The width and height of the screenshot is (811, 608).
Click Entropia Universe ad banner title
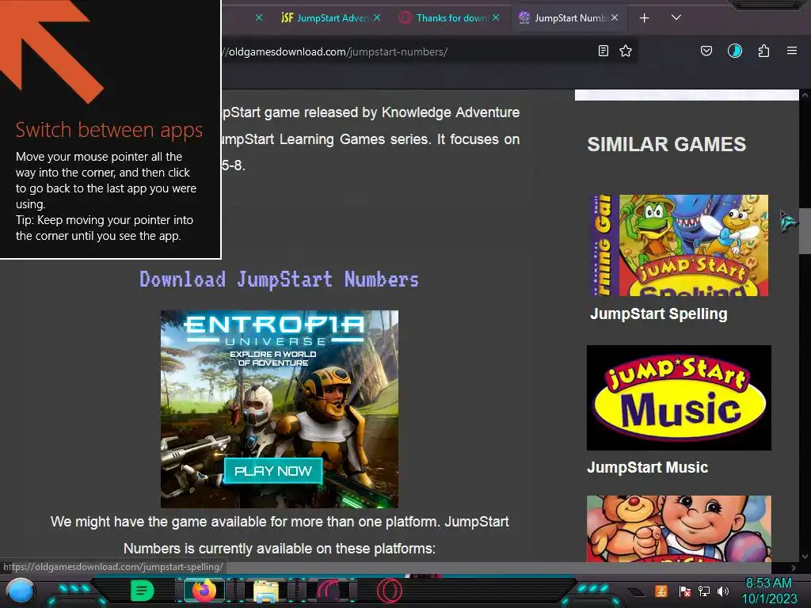(275, 330)
